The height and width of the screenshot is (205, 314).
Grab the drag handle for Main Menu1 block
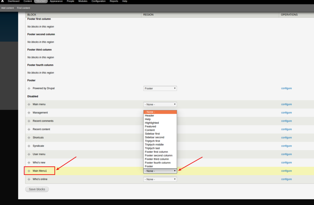29,171
